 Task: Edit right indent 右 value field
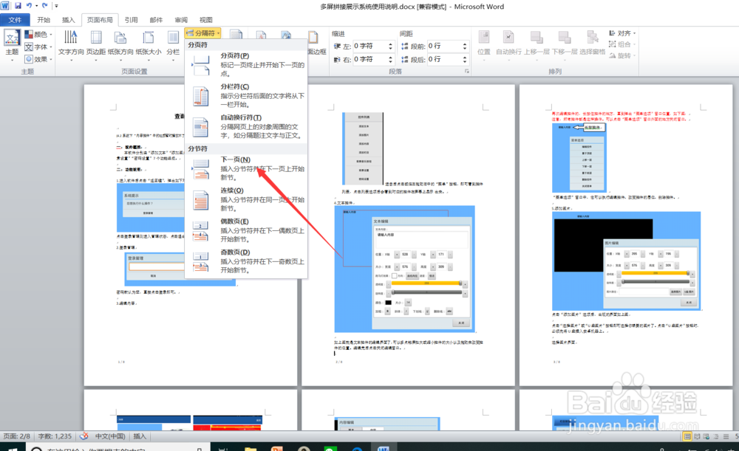pos(369,59)
